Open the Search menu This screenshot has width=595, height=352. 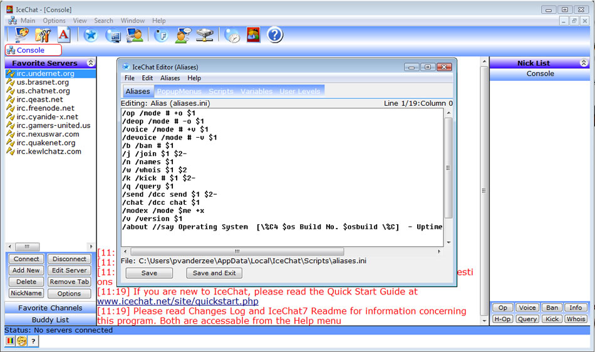click(103, 21)
